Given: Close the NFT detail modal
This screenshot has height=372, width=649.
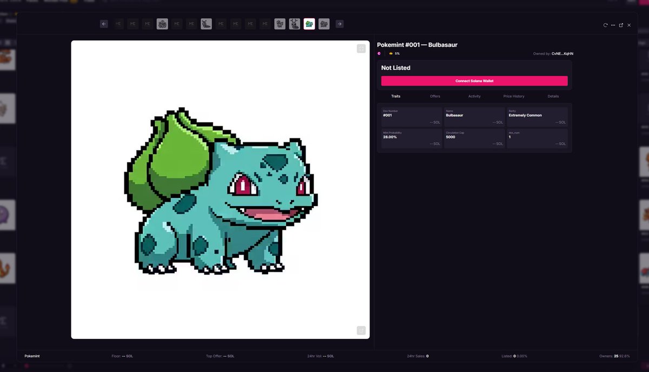Looking at the screenshot, I should point(629,25).
